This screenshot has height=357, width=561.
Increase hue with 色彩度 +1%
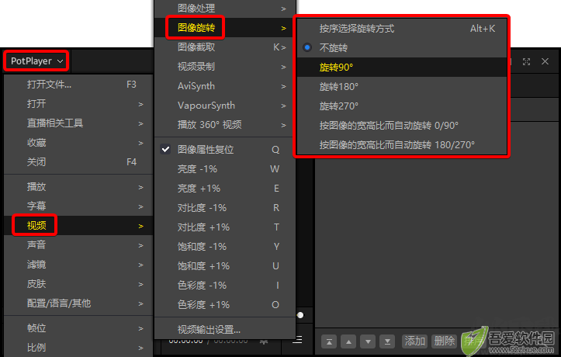225,305
